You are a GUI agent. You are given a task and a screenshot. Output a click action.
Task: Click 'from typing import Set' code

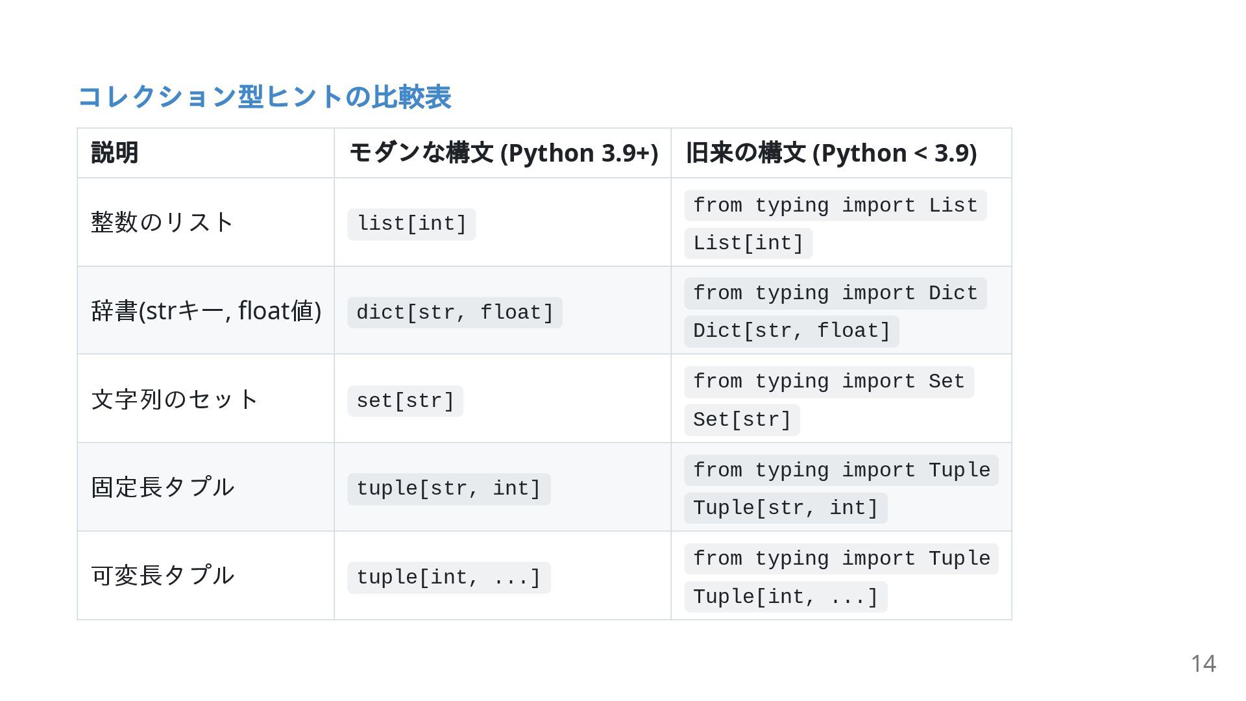(829, 382)
